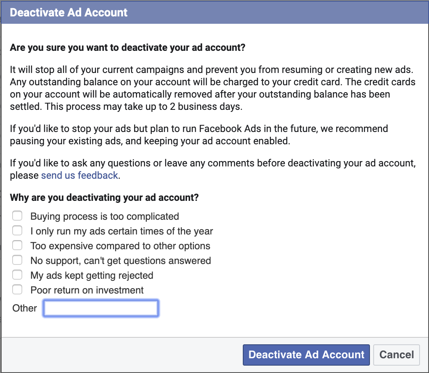The height and width of the screenshot is (373, 429).
Task: Cancel the deactivation dialog
Action: (397, 355)
